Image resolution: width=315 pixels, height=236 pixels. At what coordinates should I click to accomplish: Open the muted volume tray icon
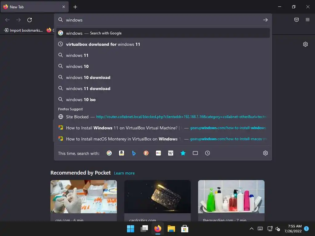point(278,229)
